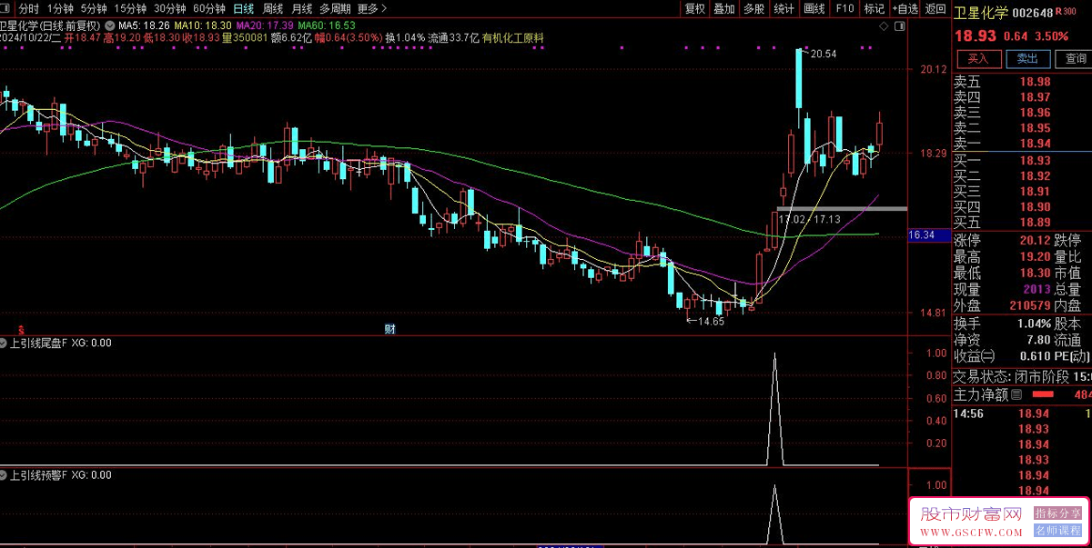Click the 外盘 210579 value
Screen dimensions: 1092x548
point(1030,305)
